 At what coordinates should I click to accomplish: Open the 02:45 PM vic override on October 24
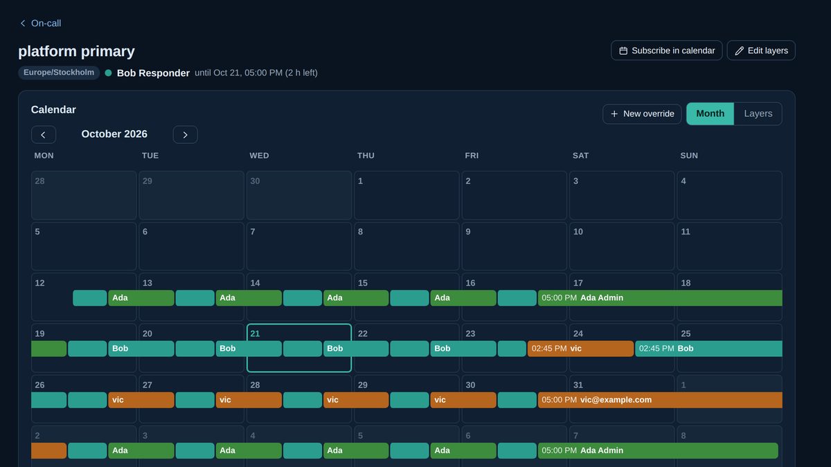[x=580, y=349]
